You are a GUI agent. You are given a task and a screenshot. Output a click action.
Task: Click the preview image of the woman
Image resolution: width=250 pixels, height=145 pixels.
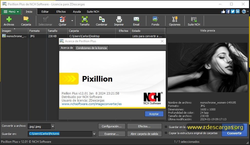[x=207, y=67]
